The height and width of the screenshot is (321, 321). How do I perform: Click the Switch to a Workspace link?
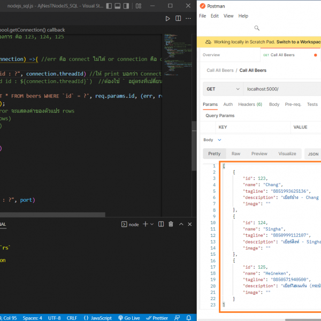297,42
